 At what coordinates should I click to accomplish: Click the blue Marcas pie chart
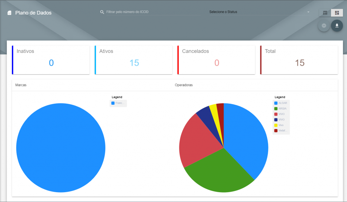pyautogui.click(x=61, y=148)
